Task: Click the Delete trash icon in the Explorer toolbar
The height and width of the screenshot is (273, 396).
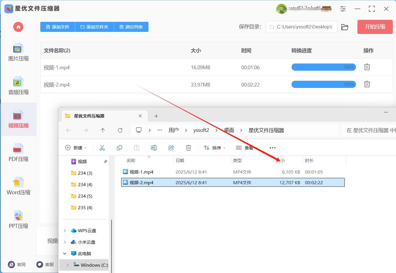Action: tap(189, 148)
